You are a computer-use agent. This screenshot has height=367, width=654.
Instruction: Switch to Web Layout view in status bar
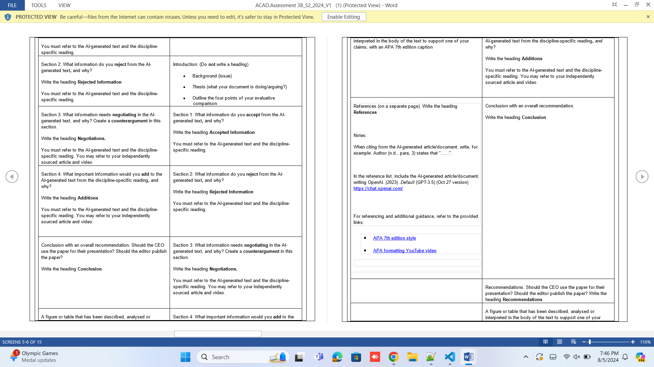click(x=573, y=342)
